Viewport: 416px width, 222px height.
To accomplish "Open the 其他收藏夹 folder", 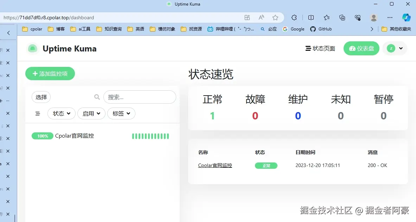I will 396,29.
